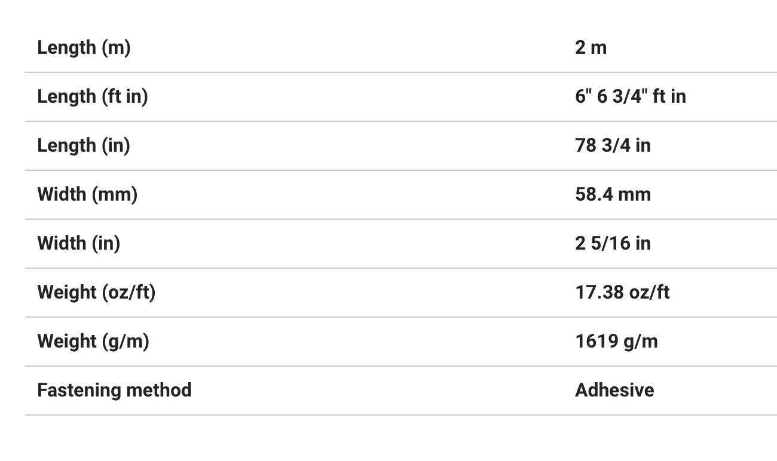Viewport: 777px width, 461px height.
Task: Click the "Length (in)" label
Action: point(83,145)
